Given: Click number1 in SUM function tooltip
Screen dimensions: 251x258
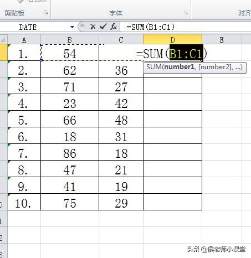Looking at the screenshot, I should 179,67.
